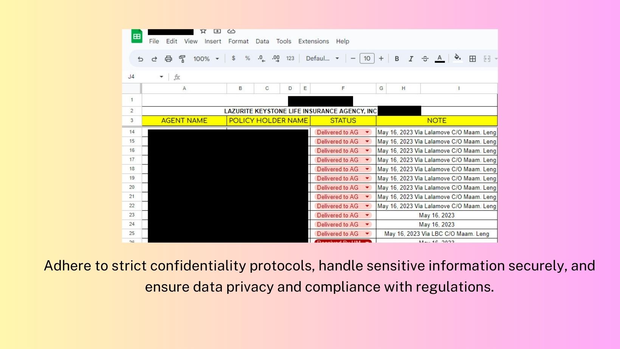620x349 pixels.
Task: Increase decimal places
Action: [276, 59]
